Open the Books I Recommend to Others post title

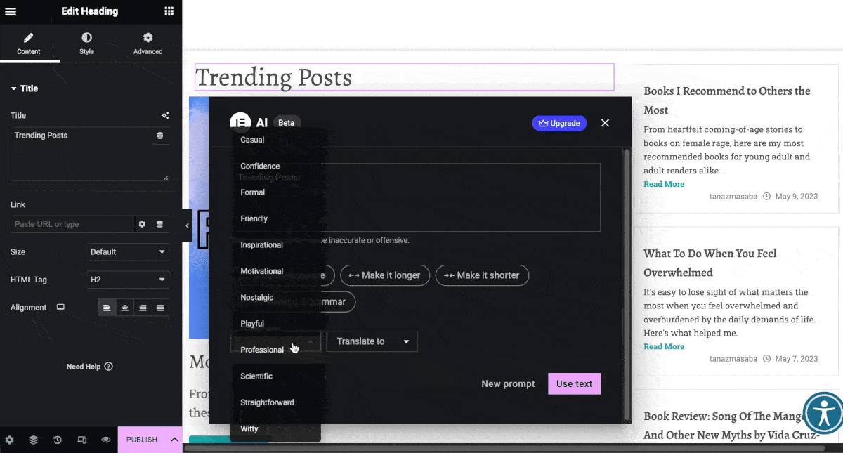(x=727, y=100)
